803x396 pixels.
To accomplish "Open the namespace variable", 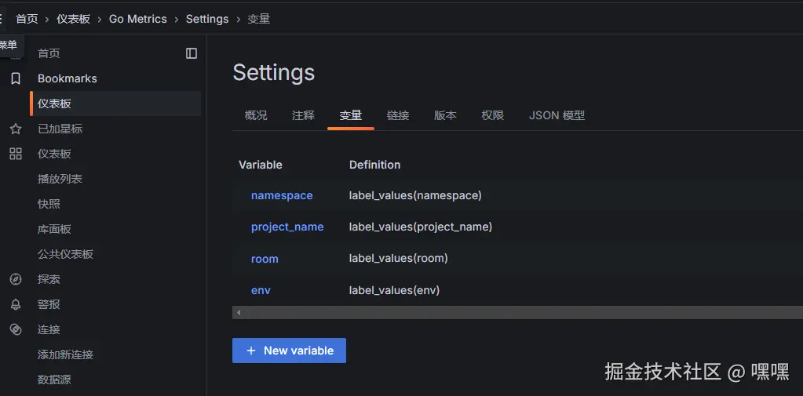I will (x=282, y=195).
